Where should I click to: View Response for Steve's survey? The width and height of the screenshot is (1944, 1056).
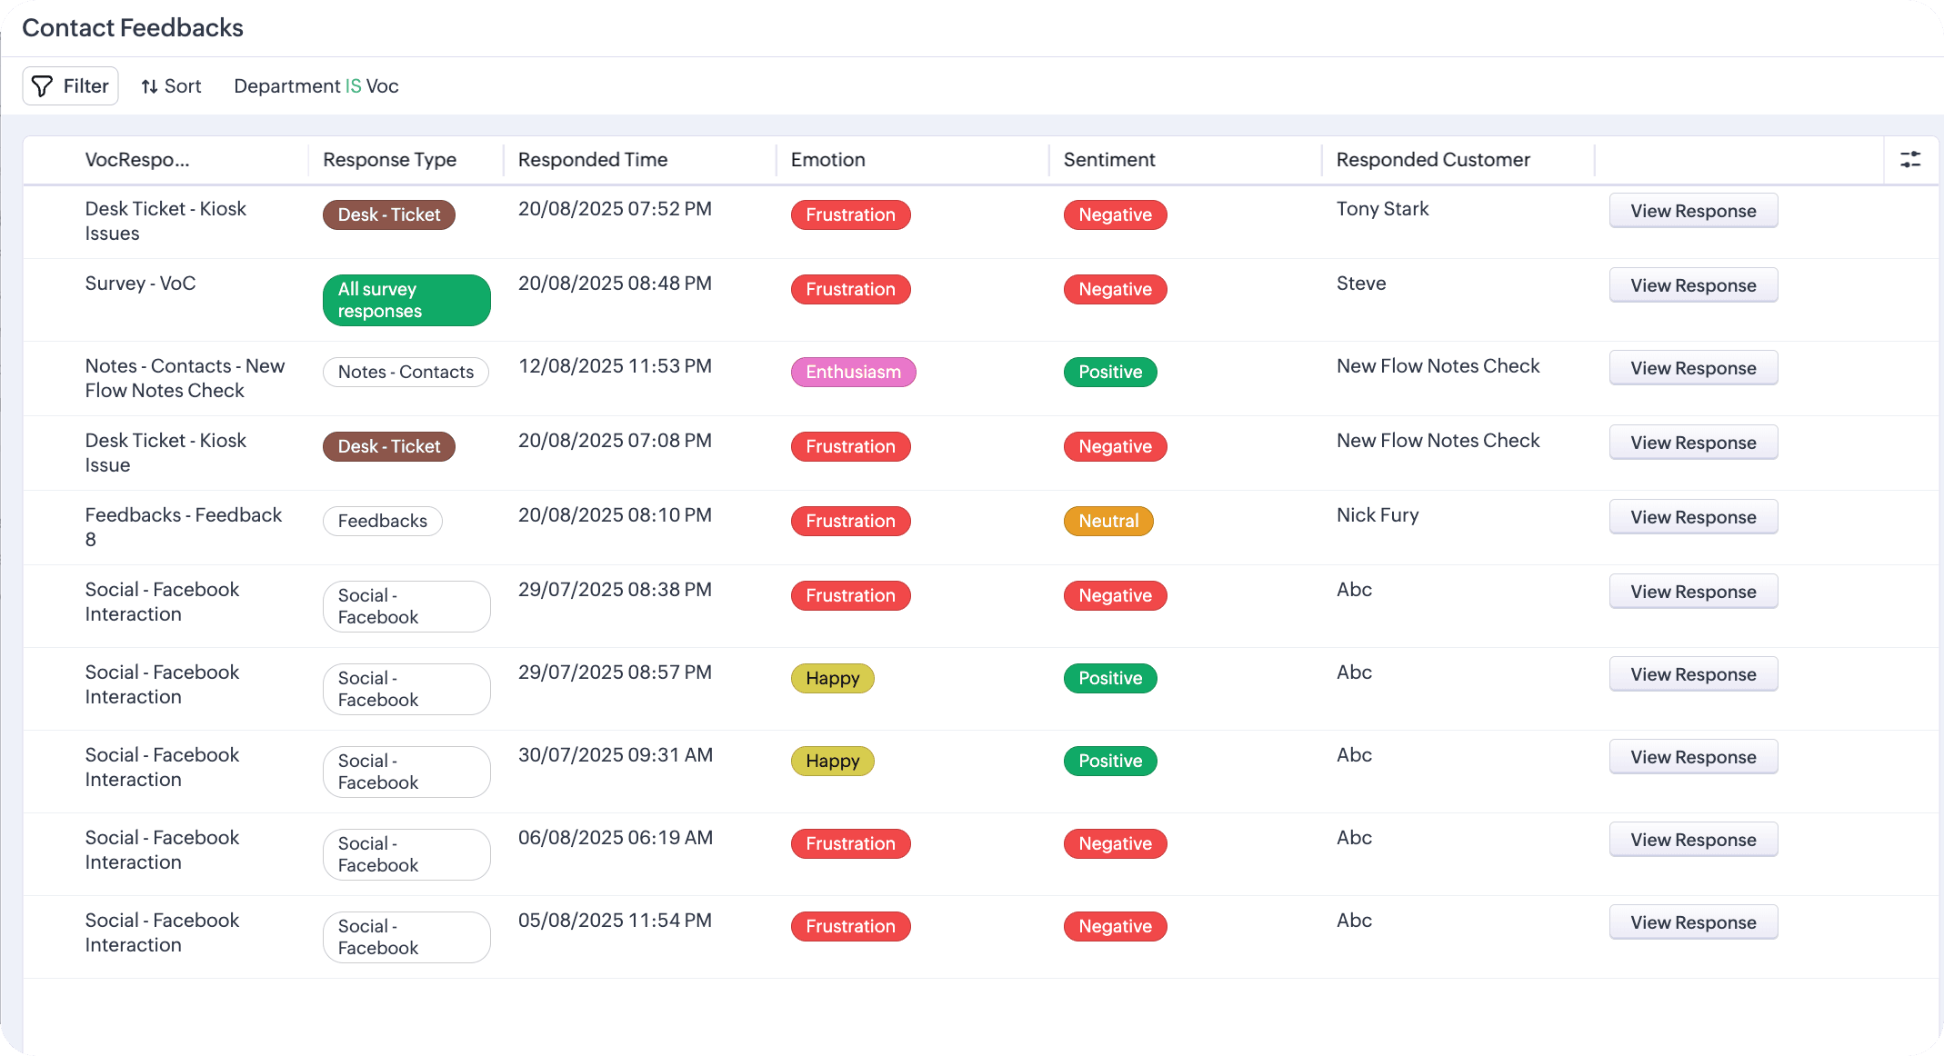(x=1692, y=285)
